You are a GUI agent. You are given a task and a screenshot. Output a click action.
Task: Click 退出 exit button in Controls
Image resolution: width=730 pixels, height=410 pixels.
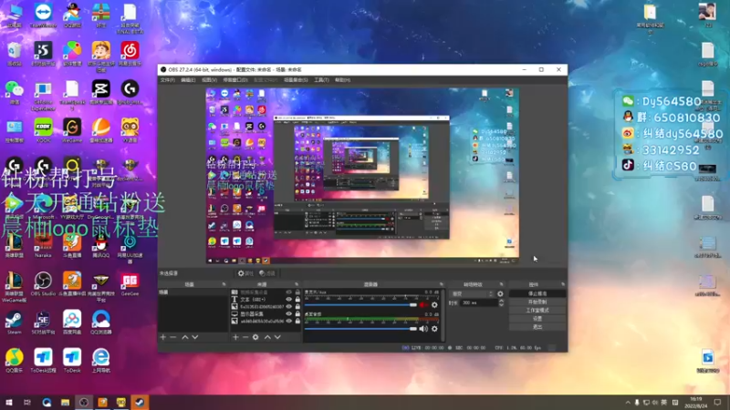pos(537,327)
